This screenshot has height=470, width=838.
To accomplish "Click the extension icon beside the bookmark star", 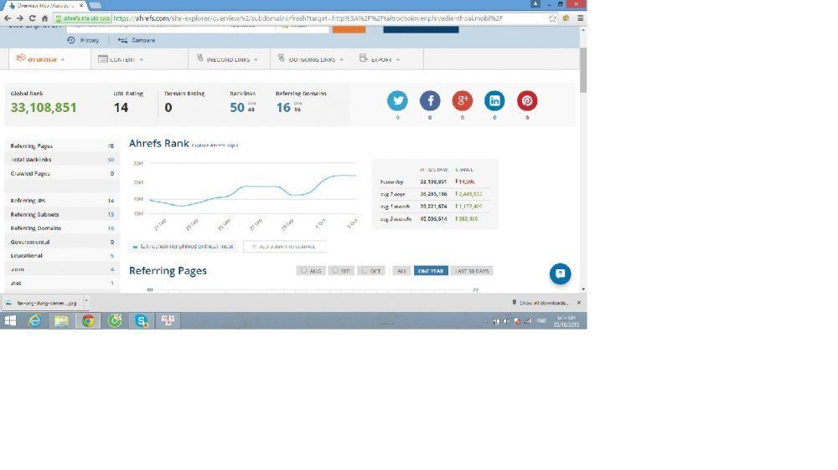I will [566, 18].
